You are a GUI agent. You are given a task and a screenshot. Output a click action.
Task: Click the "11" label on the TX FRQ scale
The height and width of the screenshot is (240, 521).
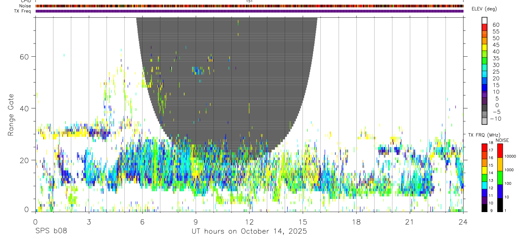pos(490,196)
